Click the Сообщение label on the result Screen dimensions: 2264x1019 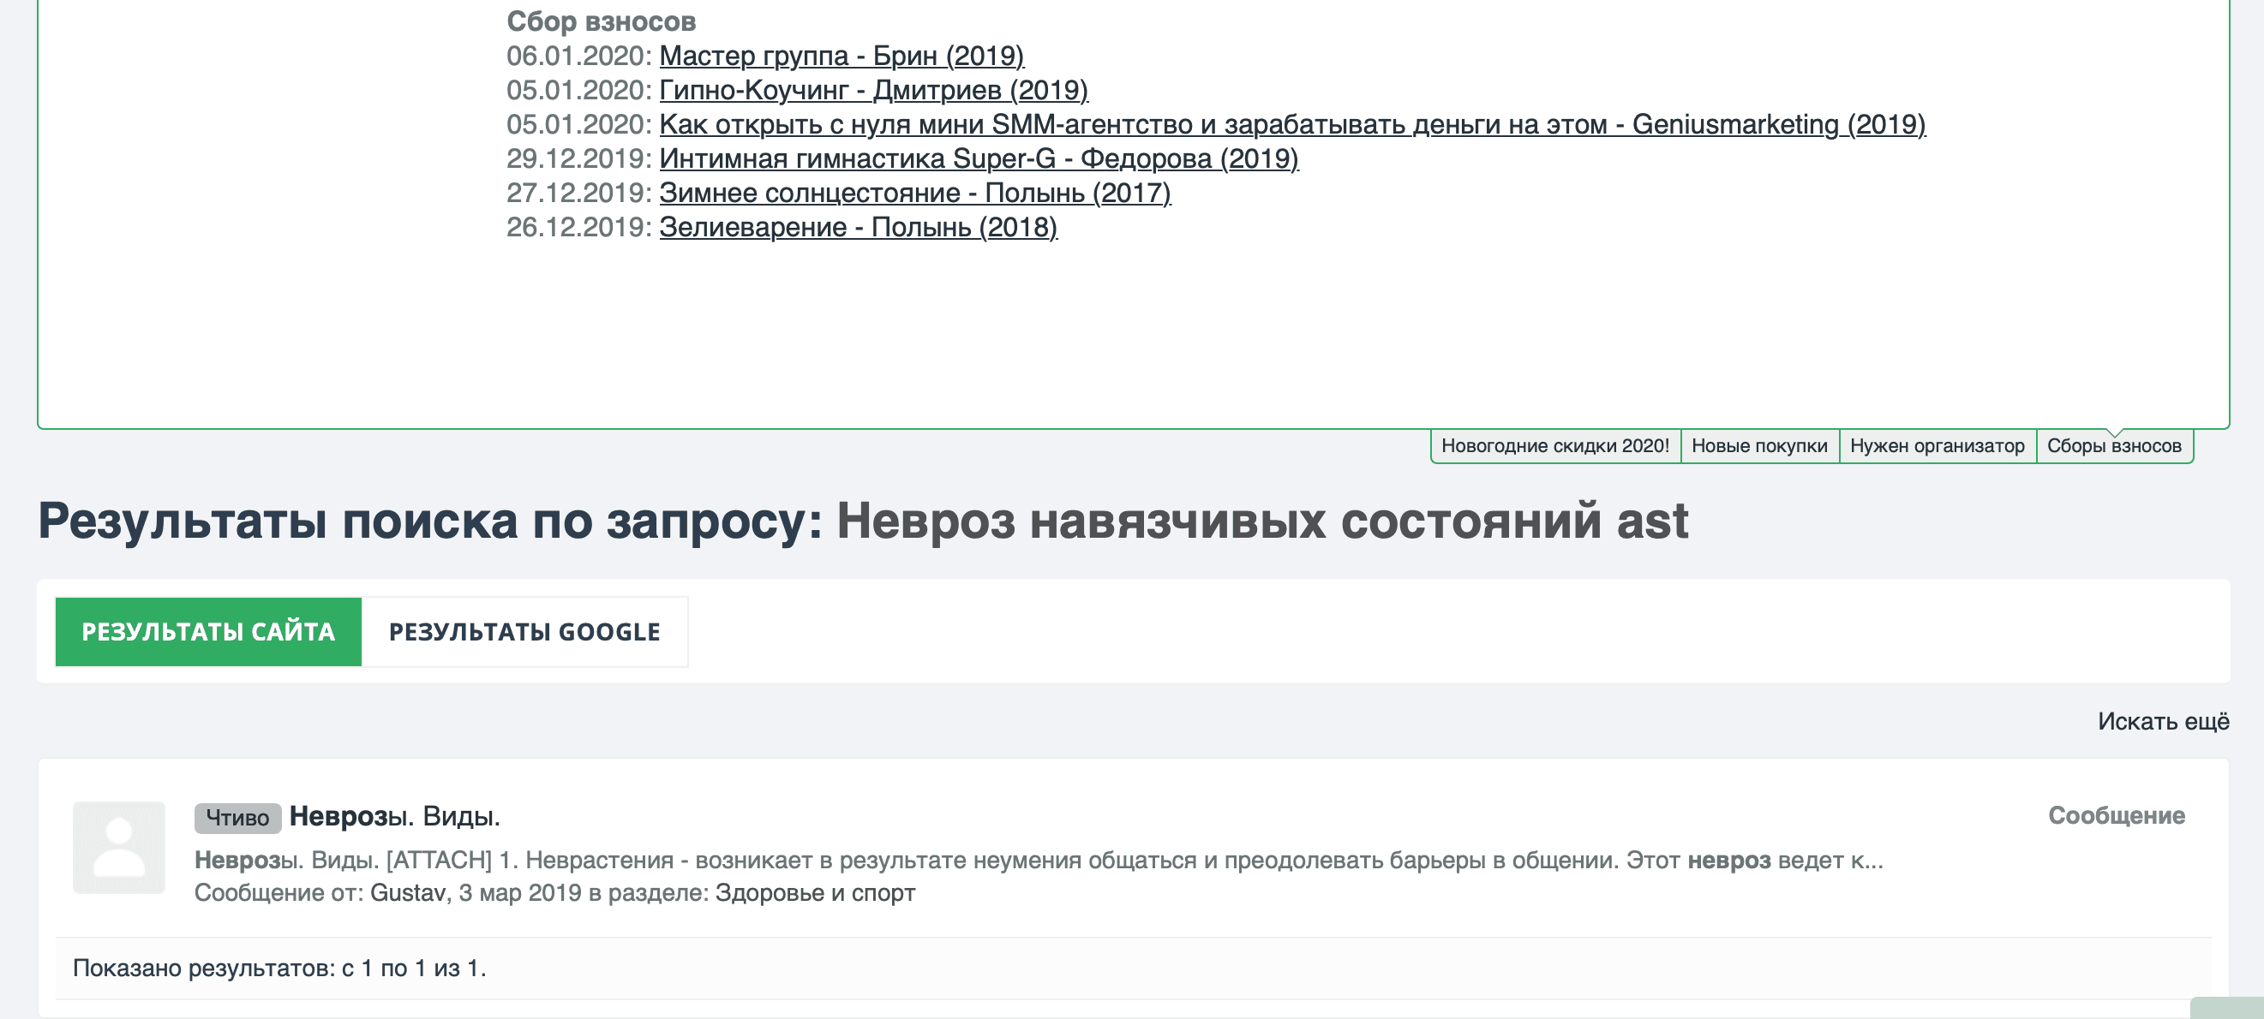point(2116,815)
